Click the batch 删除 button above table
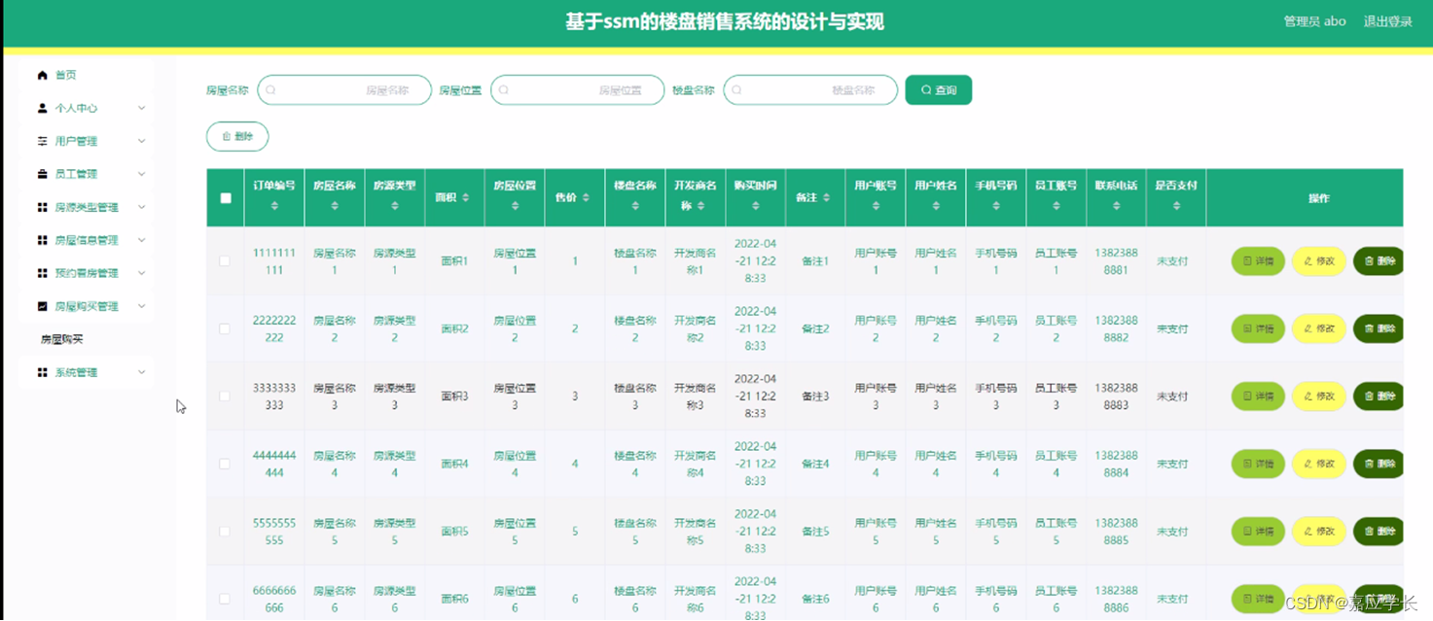This screenshot has width=1433, height=621. [237, 136]
